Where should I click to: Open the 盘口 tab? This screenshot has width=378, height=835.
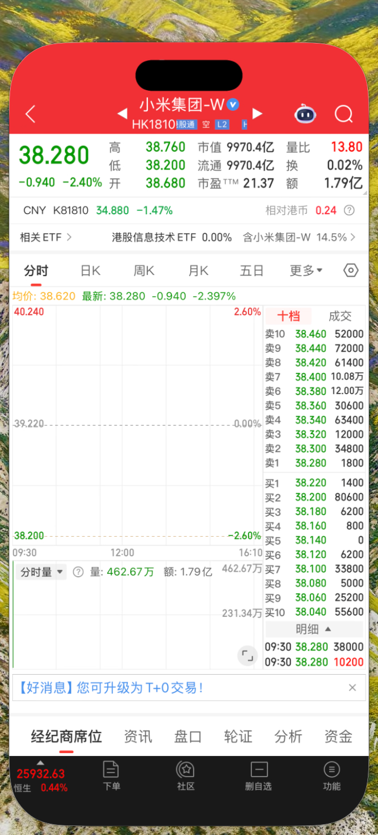click(188, 736)
